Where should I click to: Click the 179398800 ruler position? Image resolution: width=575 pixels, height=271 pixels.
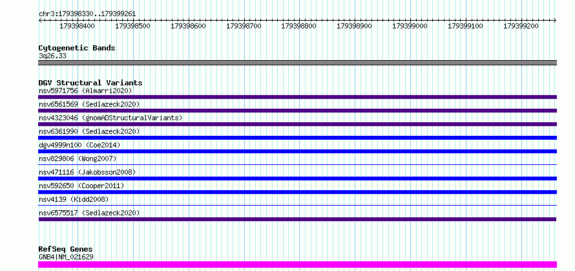[298, 27]
